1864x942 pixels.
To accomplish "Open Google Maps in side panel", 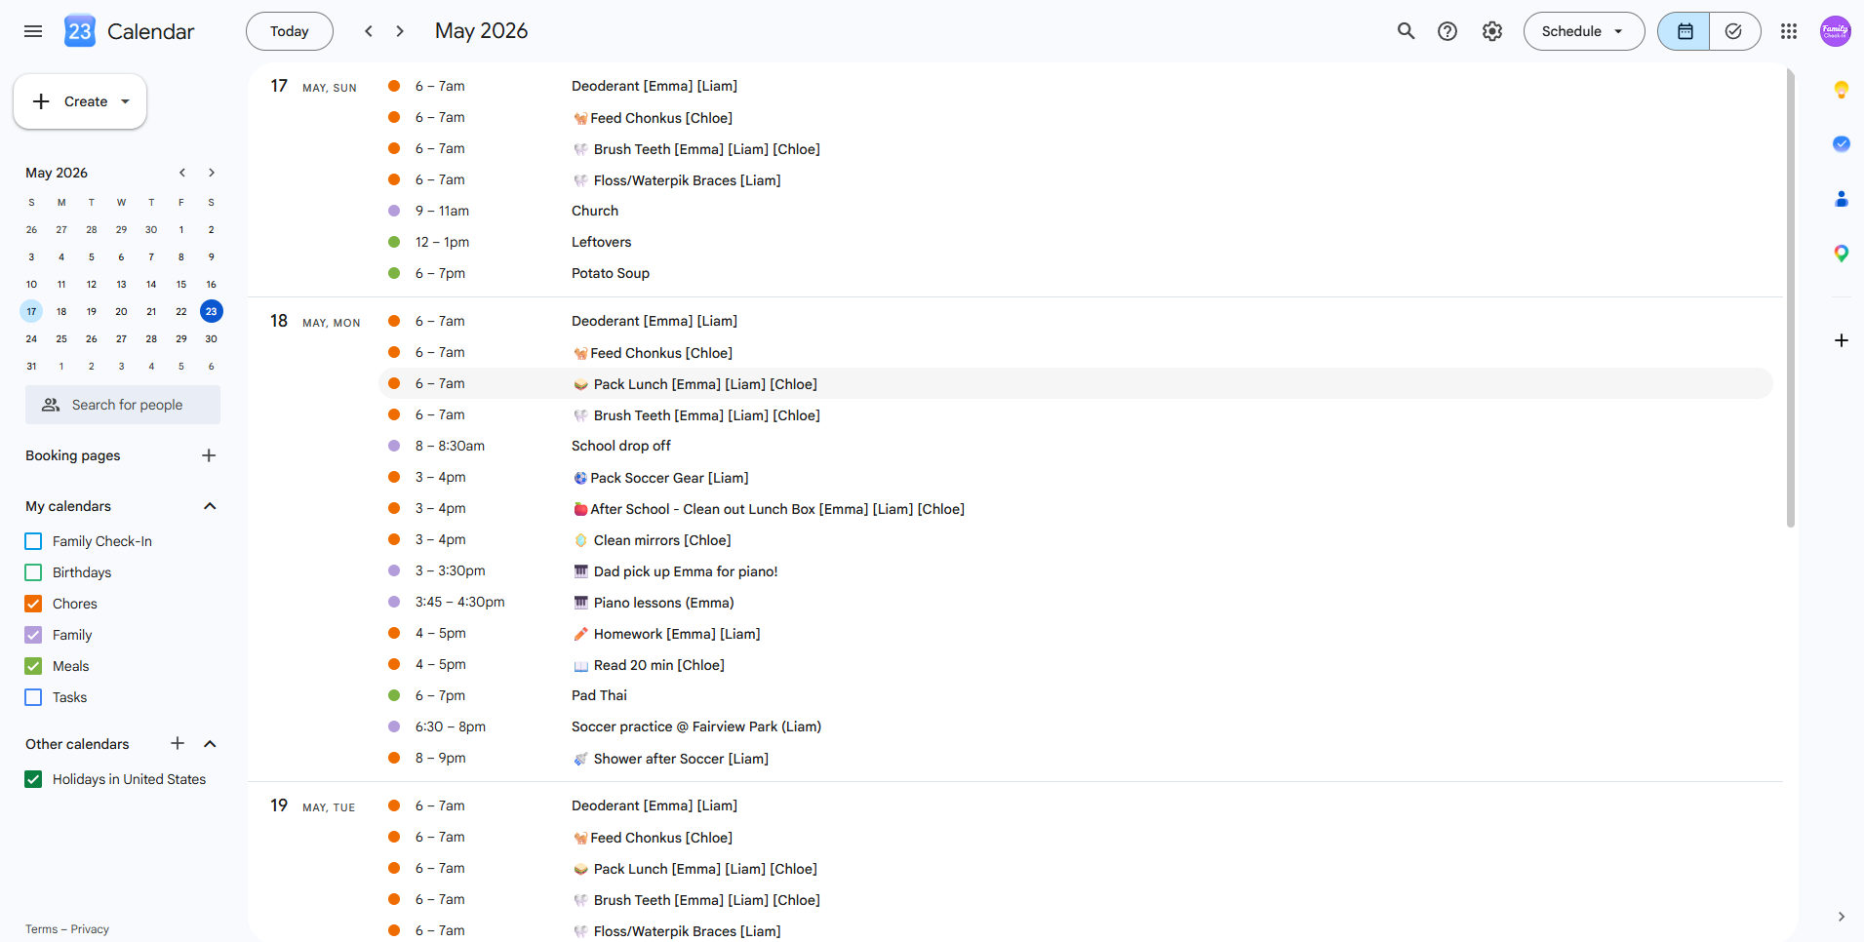I will point(1842,254).
